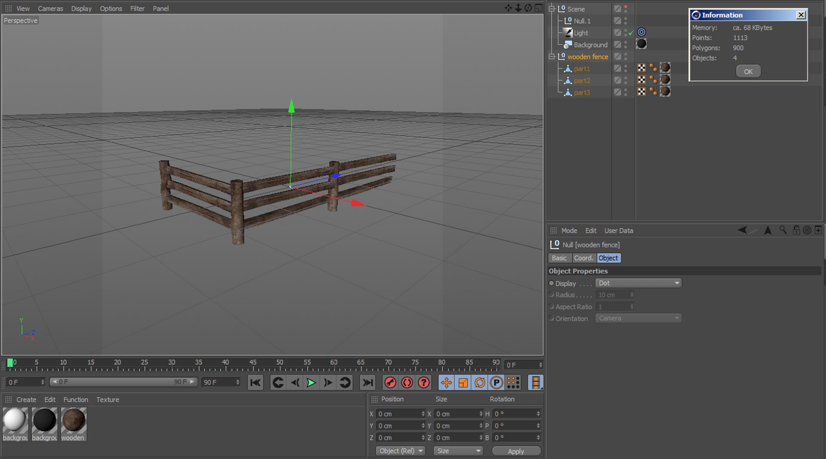Open the Filter menu in the viewport
This screenshot has width=826, height=459.
click(x=137, y=8)
